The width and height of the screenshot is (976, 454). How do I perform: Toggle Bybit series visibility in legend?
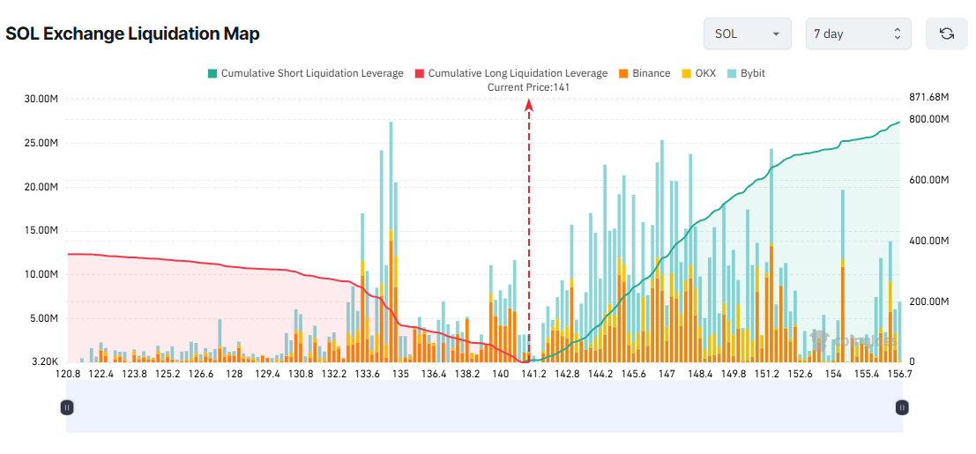(745, 73)
